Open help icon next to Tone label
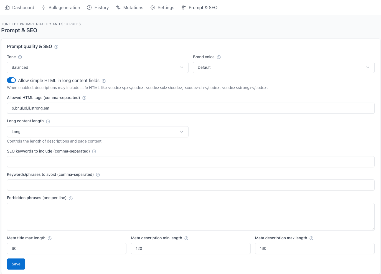Screen dimensions: 381x274 pos(20,57)
